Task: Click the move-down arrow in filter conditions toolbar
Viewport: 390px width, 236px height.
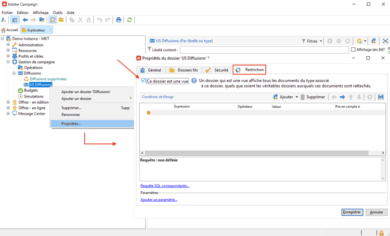Action: (x=359, y=97)
